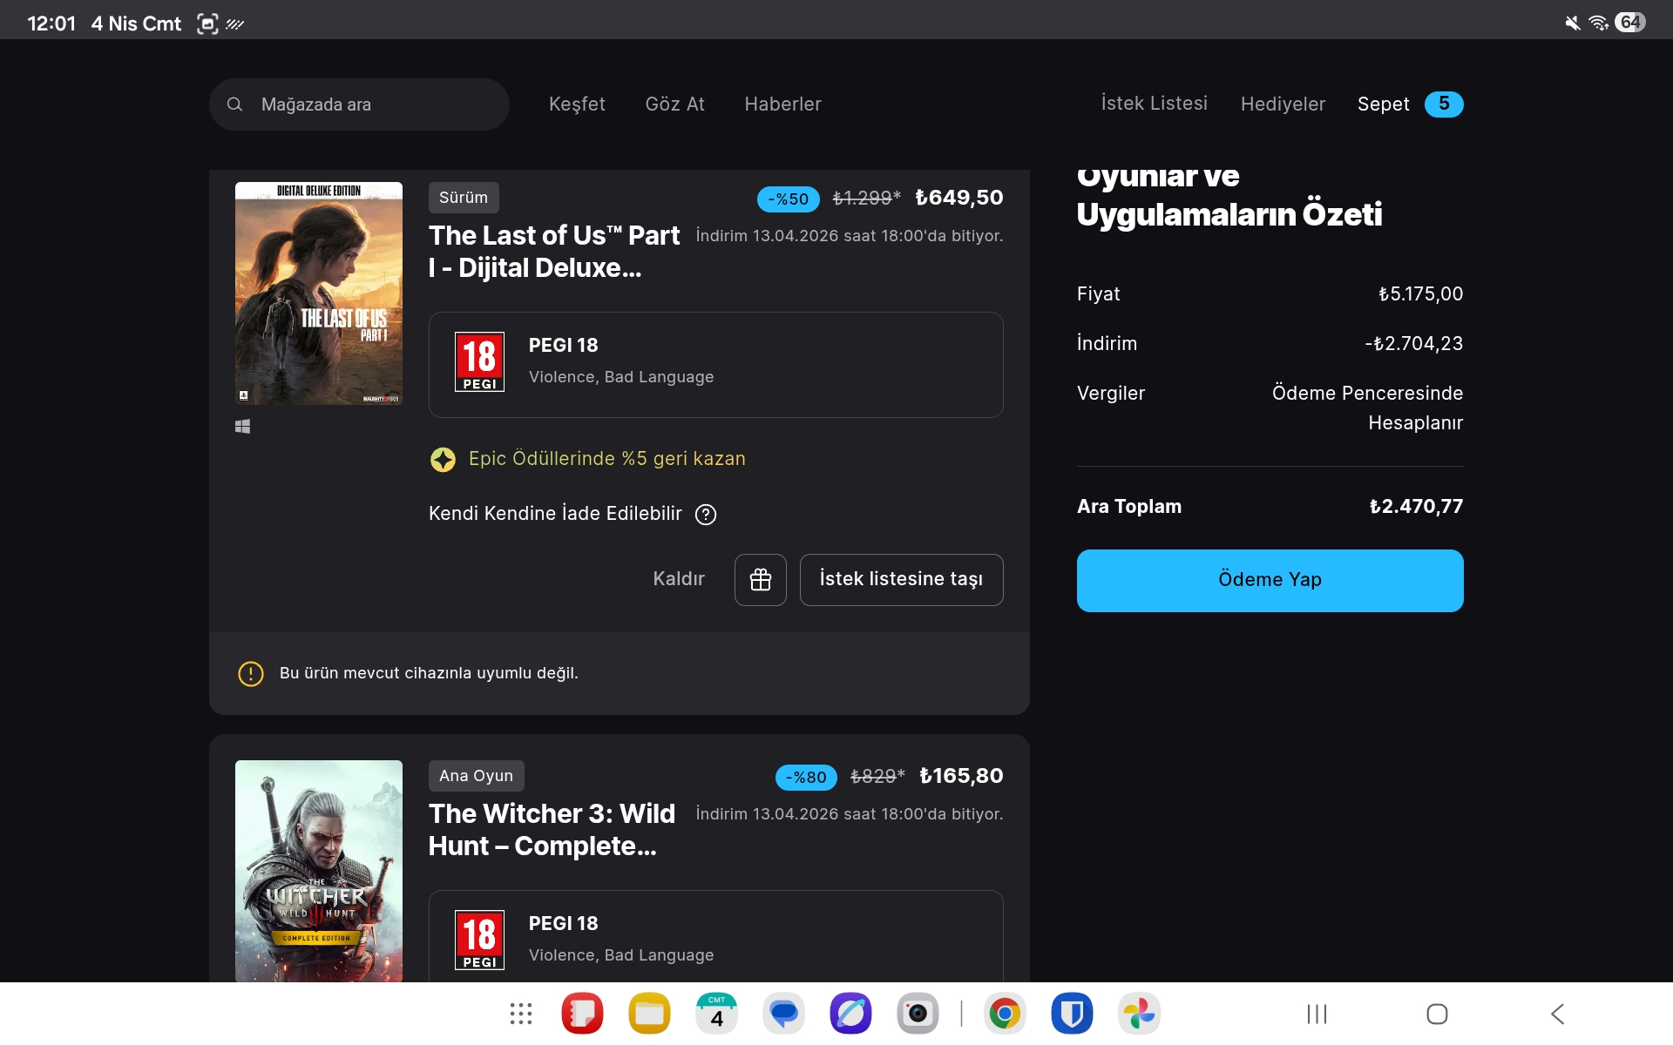Tap the Wi-Fi icon in the status bar
The width and height of the screenshot is (1673, 1045).
(1598, 23)
